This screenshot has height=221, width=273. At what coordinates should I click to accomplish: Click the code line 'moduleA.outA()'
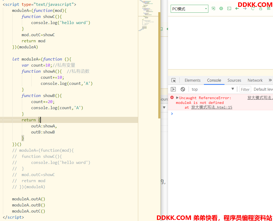(28, 199)
